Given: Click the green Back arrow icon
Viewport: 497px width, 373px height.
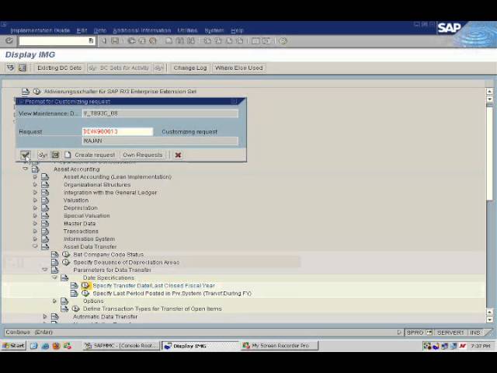Looking at the screenshot, I should pyautogui.click(x=131, y=40).
